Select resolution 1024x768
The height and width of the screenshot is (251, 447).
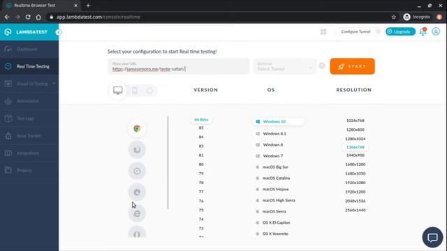(356, 121)
